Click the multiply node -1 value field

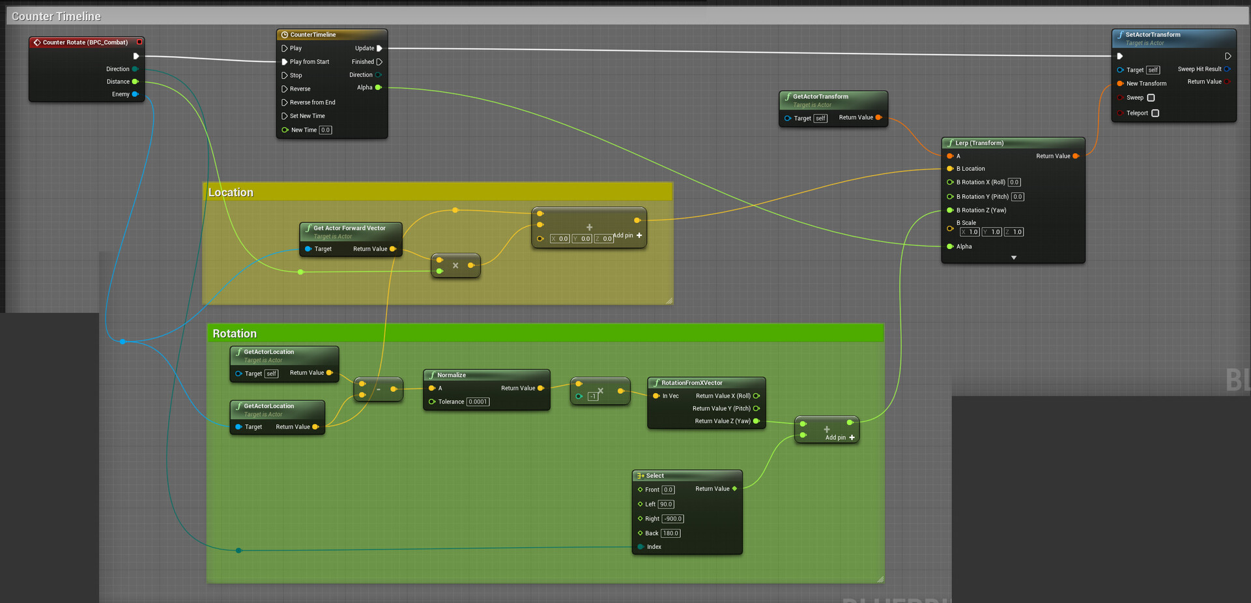593,396
